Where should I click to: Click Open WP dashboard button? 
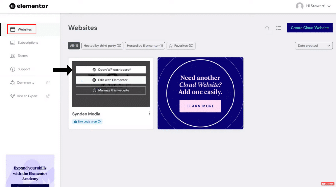coord(111,70)
